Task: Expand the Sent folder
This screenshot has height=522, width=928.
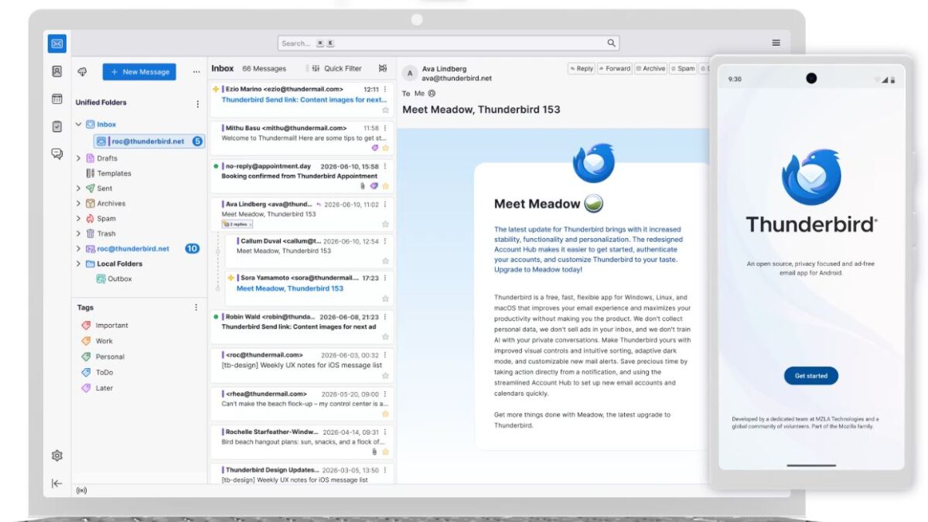Action: pos(78,188)
